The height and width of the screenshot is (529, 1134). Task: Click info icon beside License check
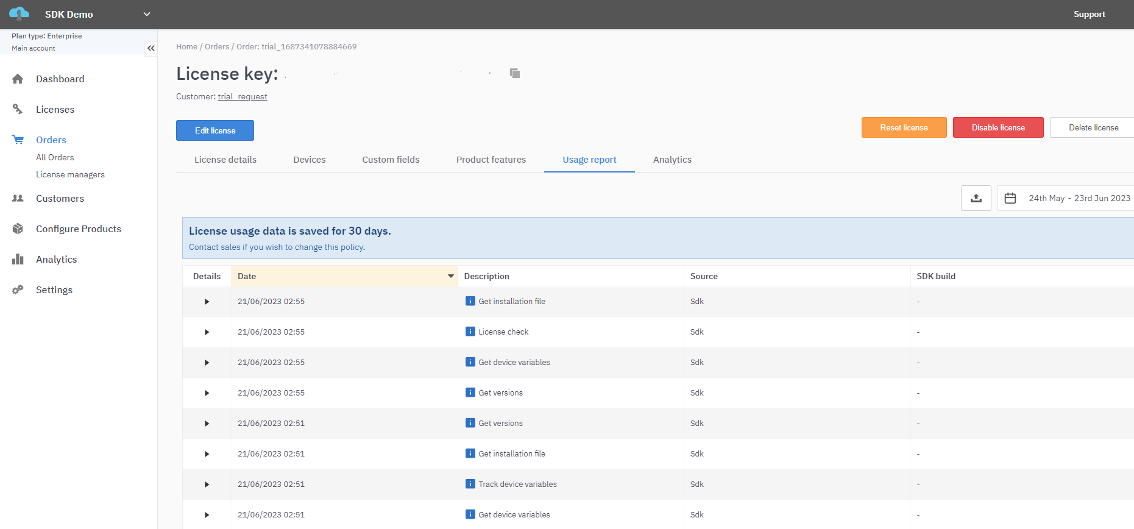(470, 332)
